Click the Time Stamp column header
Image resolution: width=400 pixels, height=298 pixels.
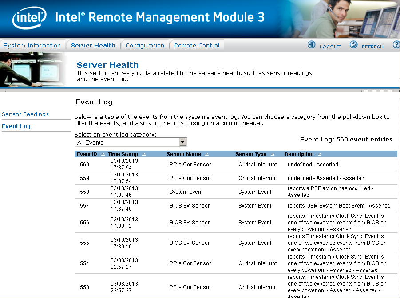tap(123, 154)
